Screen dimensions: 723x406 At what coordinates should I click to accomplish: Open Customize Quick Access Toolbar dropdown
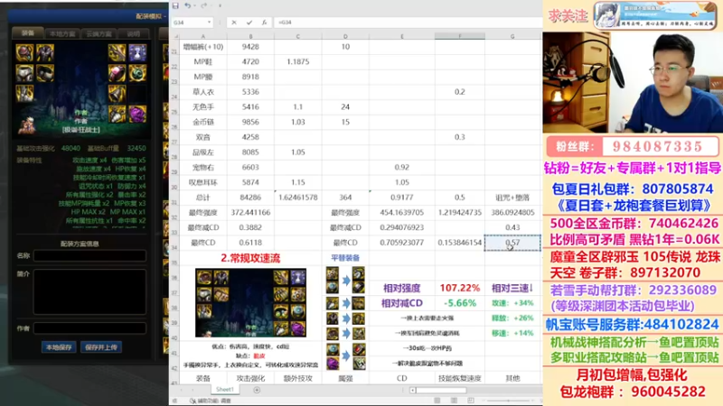click(220, 6)
